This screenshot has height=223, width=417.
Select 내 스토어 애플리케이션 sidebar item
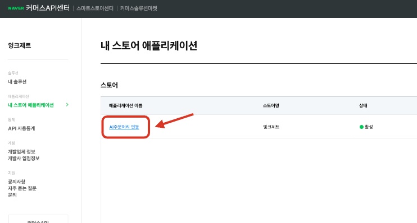(x=31, y=105)
